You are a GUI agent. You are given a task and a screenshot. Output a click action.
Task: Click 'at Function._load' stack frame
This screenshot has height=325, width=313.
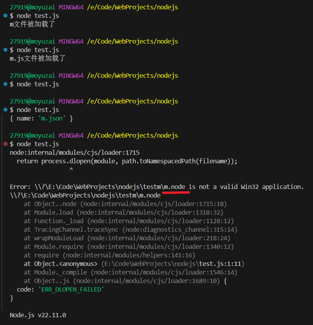129,221
